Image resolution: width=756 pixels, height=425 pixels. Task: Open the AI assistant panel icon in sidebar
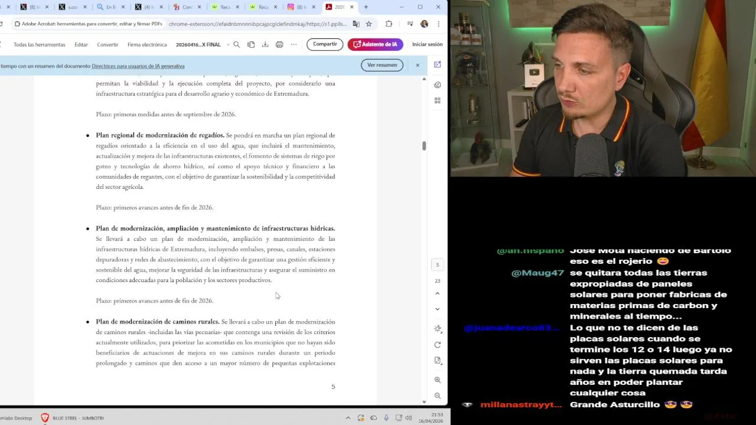[438, 64]
